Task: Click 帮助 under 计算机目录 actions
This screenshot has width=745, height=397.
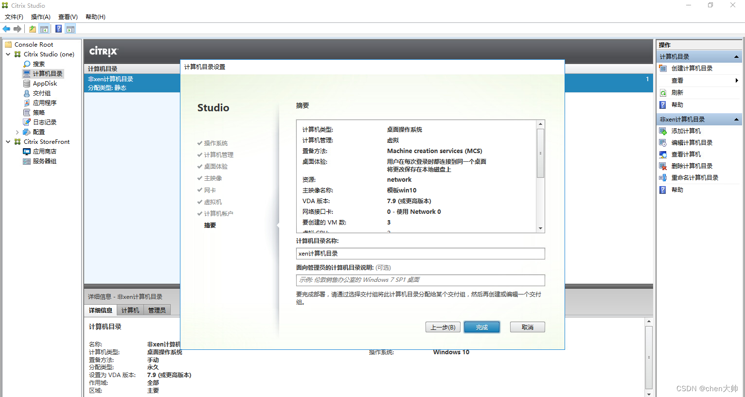Action: click(677, 105)
